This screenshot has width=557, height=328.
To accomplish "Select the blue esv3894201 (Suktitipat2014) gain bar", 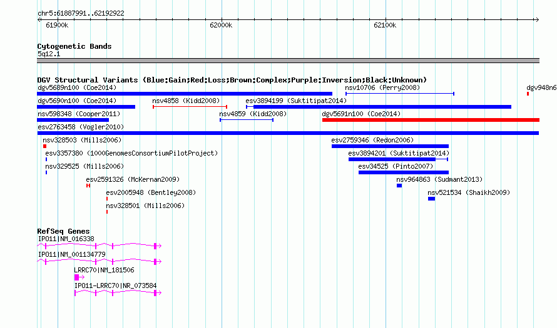I will click(398, 159).
